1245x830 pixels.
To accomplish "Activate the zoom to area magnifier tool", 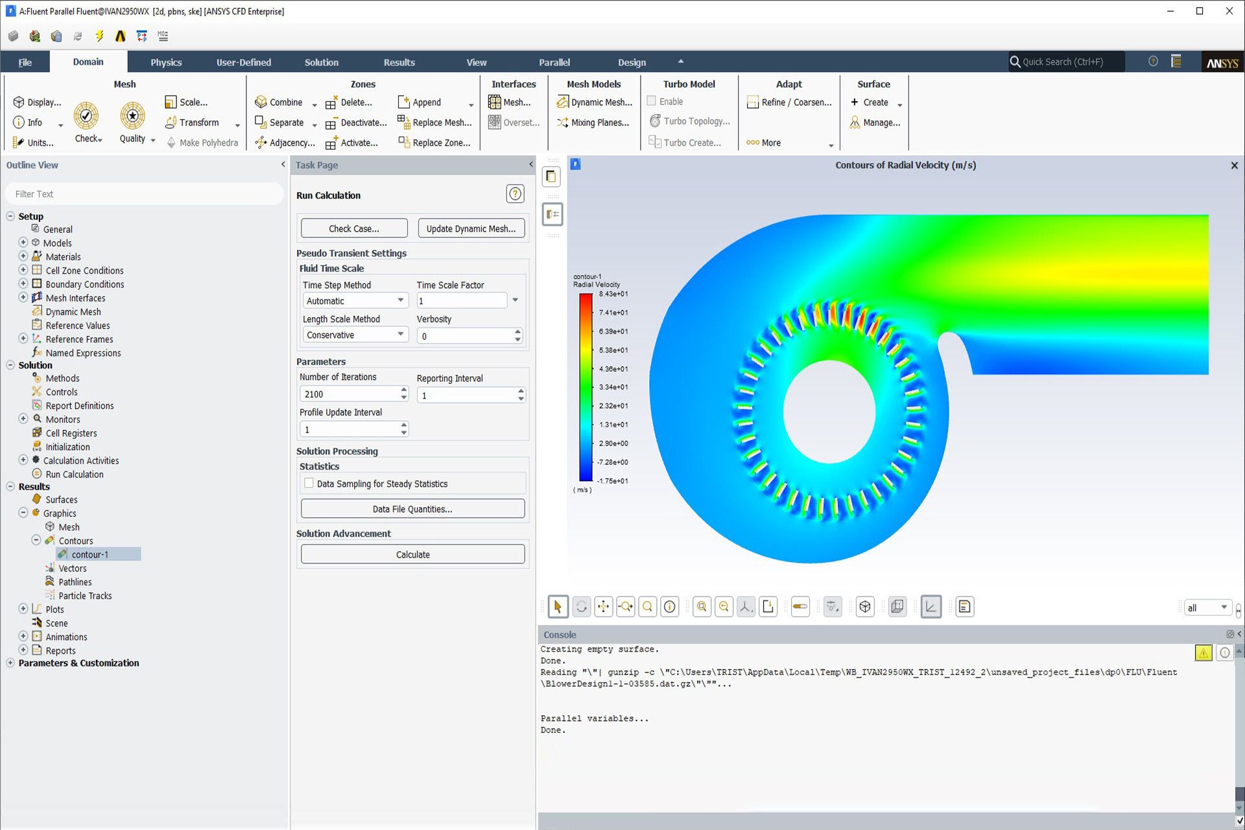I will [x=647, y=607].
